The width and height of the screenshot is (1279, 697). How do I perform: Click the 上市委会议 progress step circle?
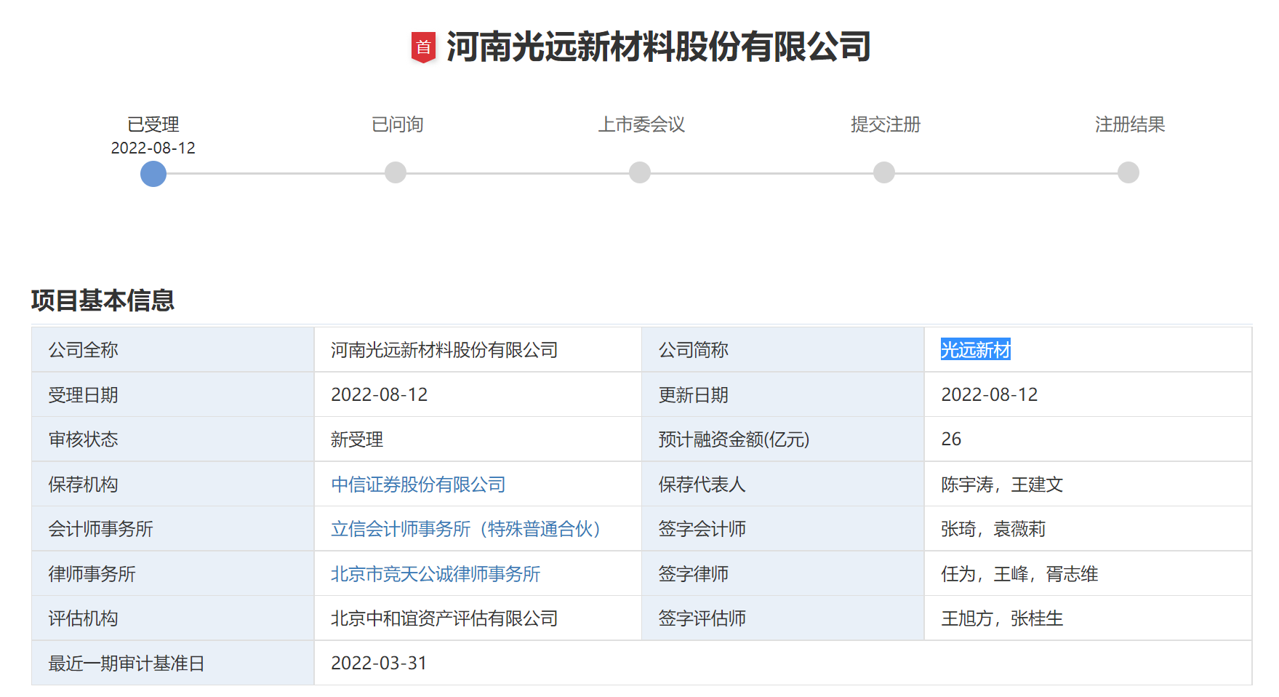click(x=640, y=172)
